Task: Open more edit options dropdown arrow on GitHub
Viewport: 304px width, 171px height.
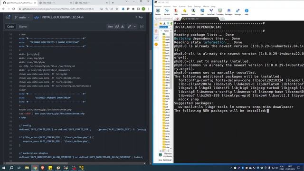Action: pyautogui.click(x=135, y=27)
